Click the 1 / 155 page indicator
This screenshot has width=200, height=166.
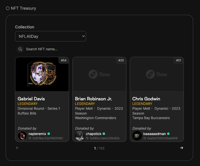pos(99,148)
